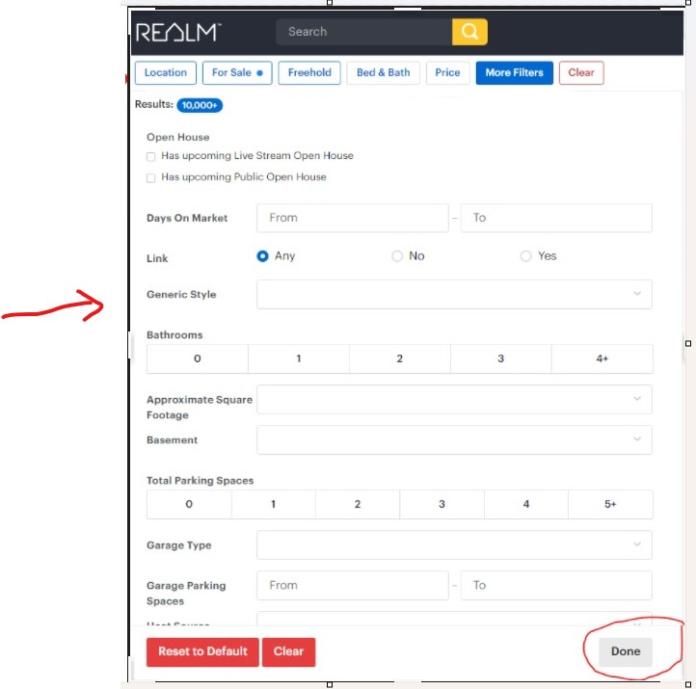
Task: Select 2 under Bathrooms
Action: [399, 358]
